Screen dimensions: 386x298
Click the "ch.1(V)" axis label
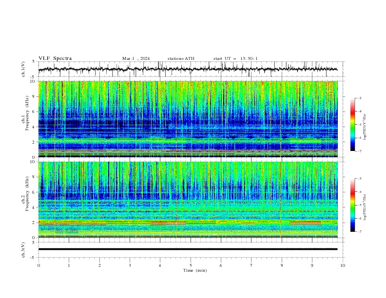pyautogui.click(x=23, y=69)
